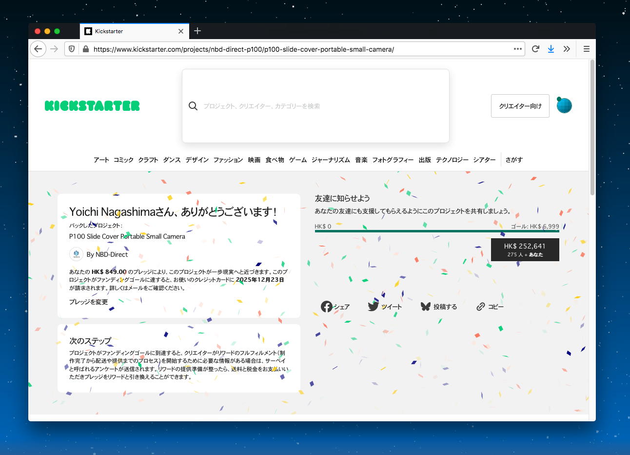Open P100 Slide Cover Portable Small Camera project
Image resolution: width=630 pixels, height=455 pixels.
pyautogui.click(x=127, y=236)
